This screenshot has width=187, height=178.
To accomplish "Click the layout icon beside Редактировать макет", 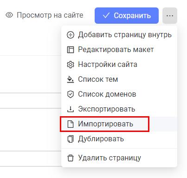I will 71,50.
